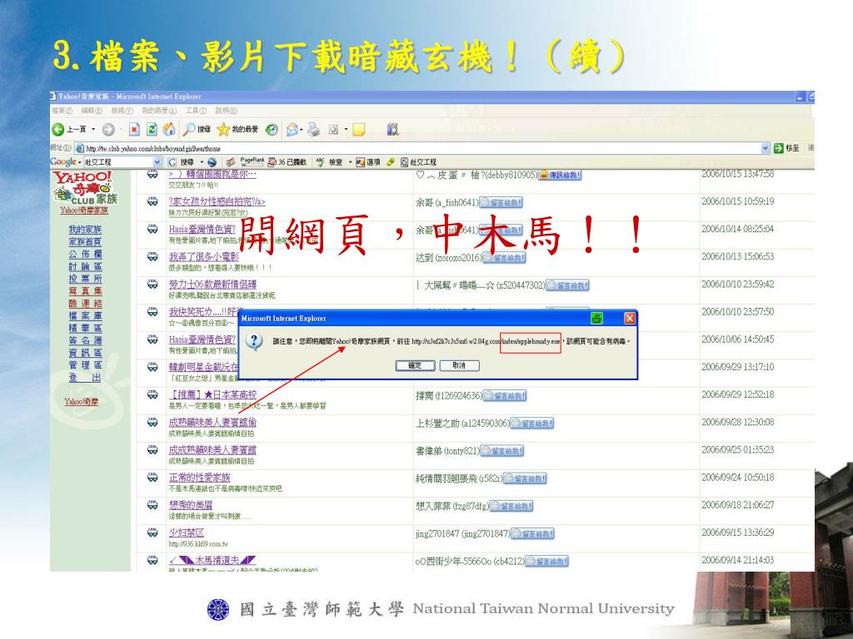Image resolution: width=853 pixels, height=639 pixels.
Task: Open the 我的最愛 (Favorites) menu
Action: [159, 111]
